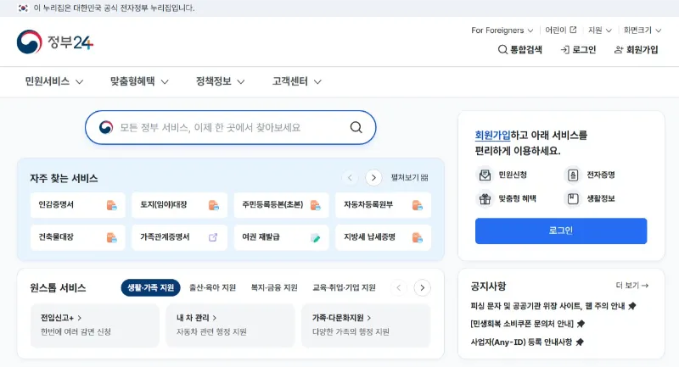Viewport: 679px width, 367px height.
Task: Show next 자주 찾는 서비스 items
Action: (x=373, y=178)
